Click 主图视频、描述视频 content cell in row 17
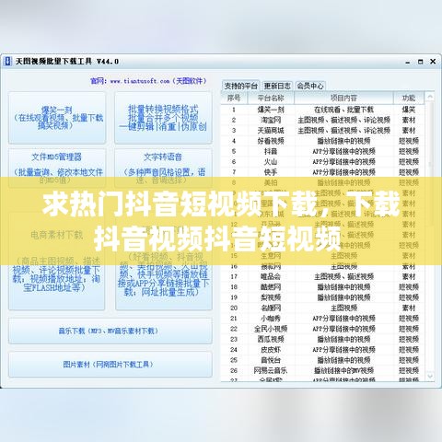The image size is (442, 442). pyautogui.click(x=343, y=276)
